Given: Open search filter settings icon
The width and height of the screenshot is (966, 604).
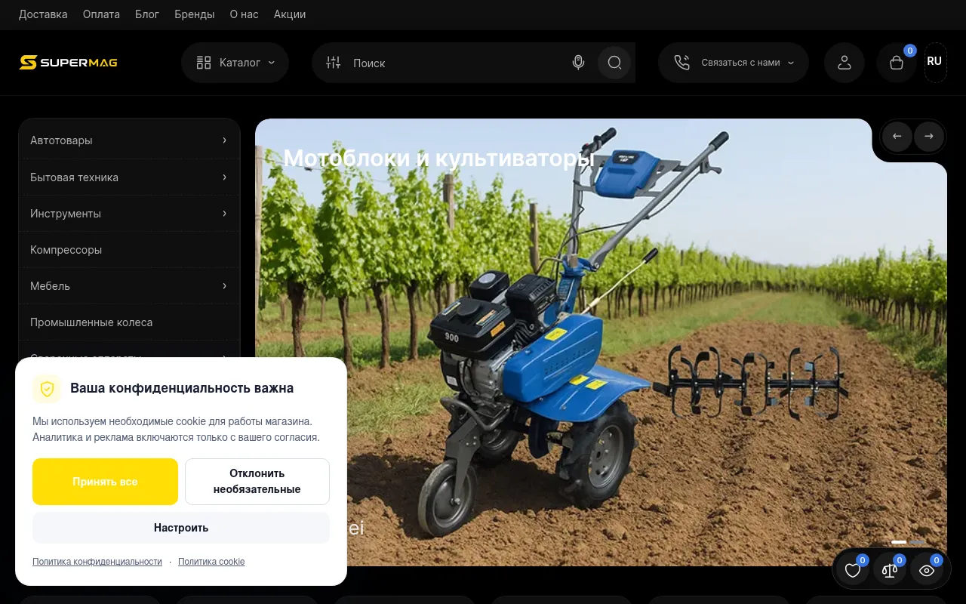Looking at the screenshot, I should (334, 63).
